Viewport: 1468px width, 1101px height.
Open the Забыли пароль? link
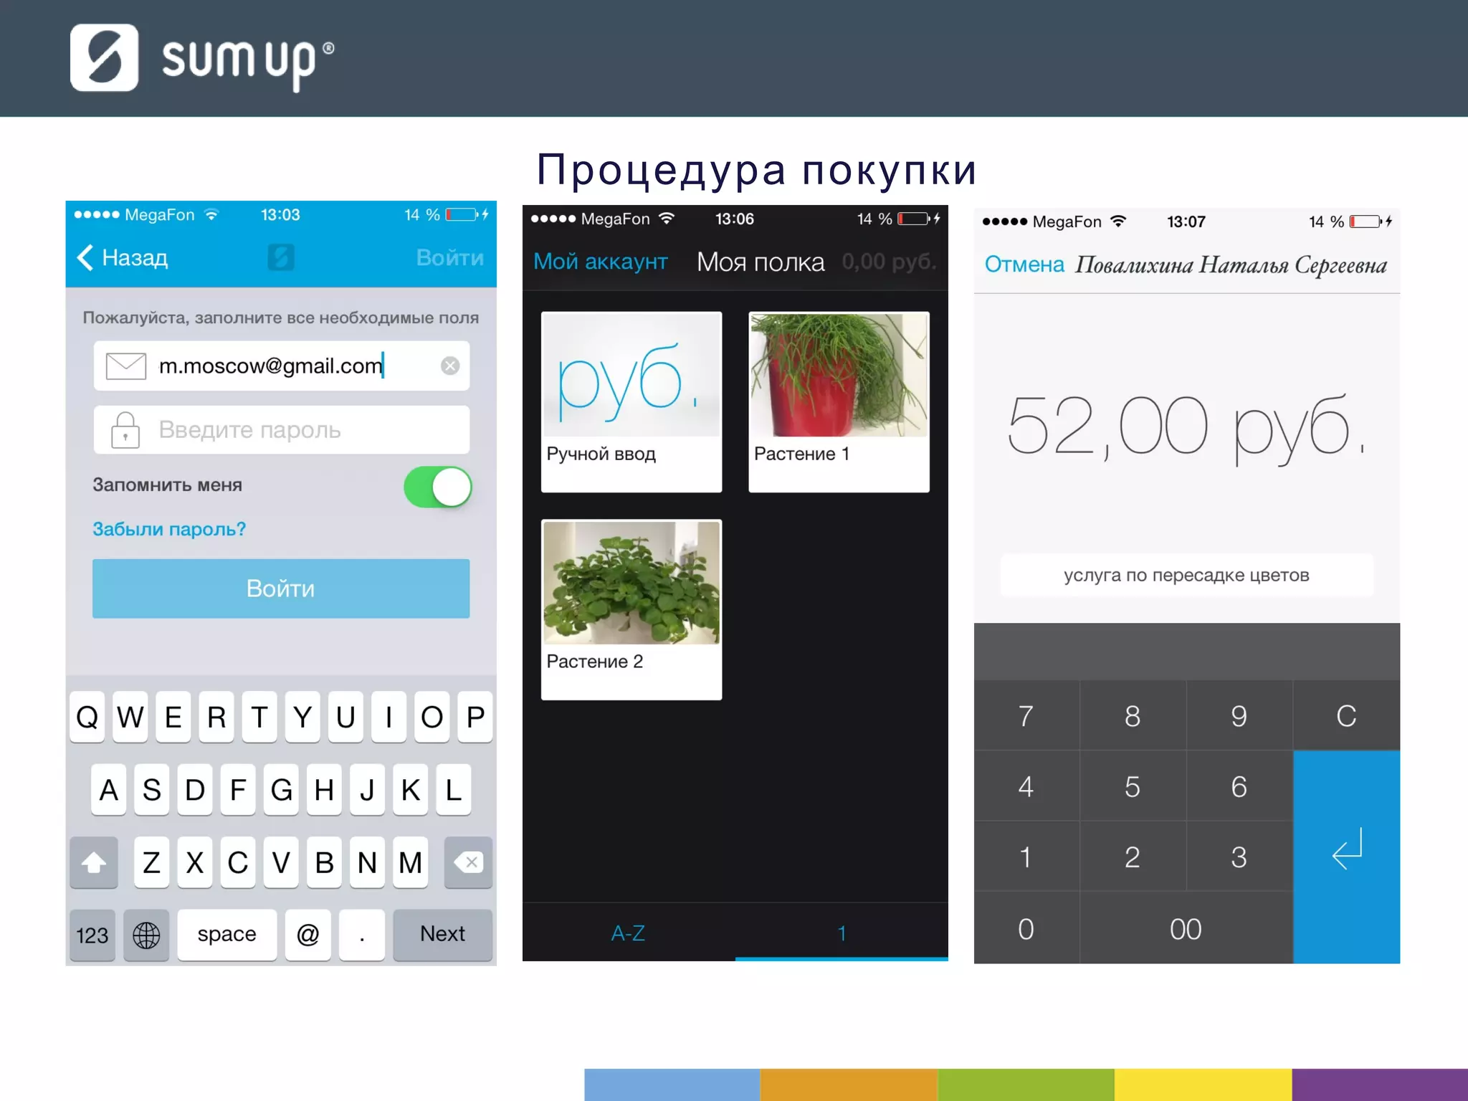[169, 529]
